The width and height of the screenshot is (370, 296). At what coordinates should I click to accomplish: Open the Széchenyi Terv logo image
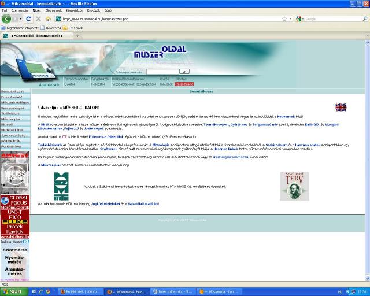click(294, 186)
